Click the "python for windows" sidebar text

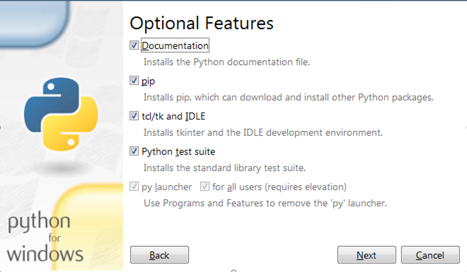[x=43, y=238]
